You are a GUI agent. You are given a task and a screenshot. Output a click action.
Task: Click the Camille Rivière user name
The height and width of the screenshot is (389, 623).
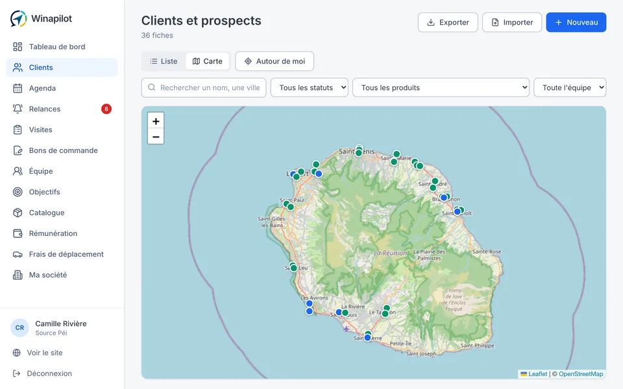(61, 324)
